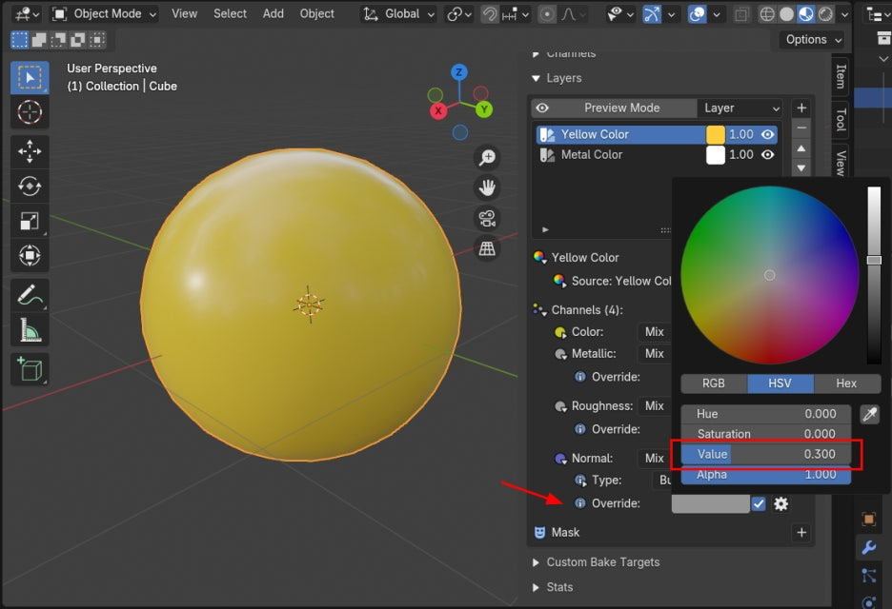The width and height of the screenshot is (892, 609).
Task: Open the Options dropdown
Action: (x=813, y=40)
